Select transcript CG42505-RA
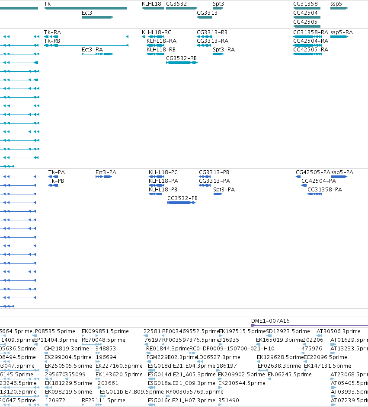 coord(307,54)
